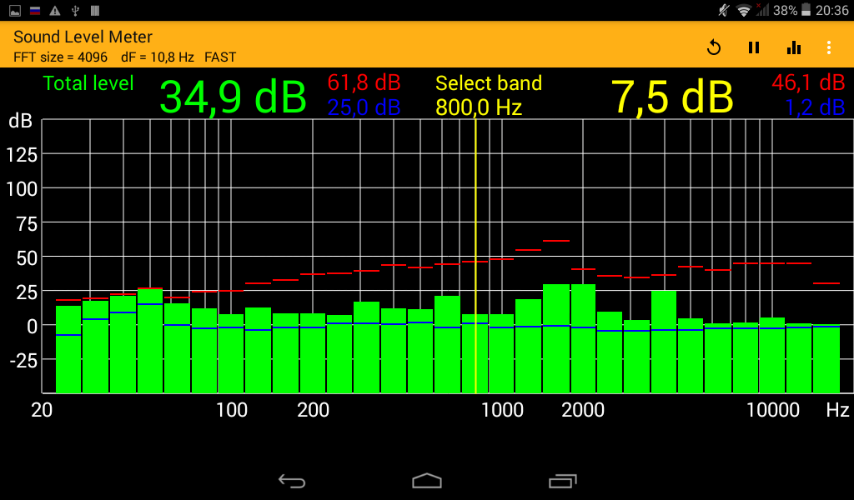Tap the battery status icon
Screen dimensions: 854x500
tap(806, 10)
